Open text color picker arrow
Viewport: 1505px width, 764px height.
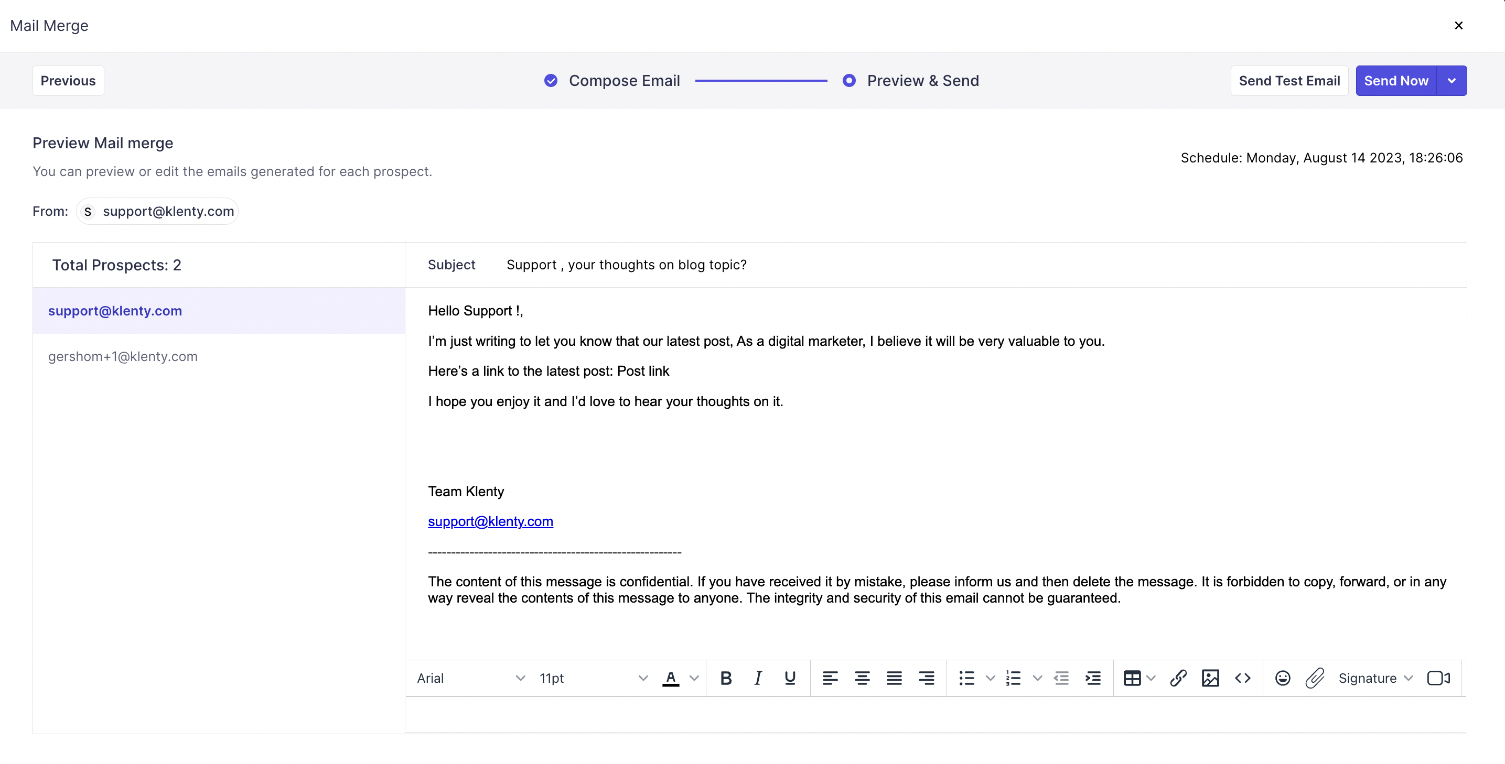(694, 678)
